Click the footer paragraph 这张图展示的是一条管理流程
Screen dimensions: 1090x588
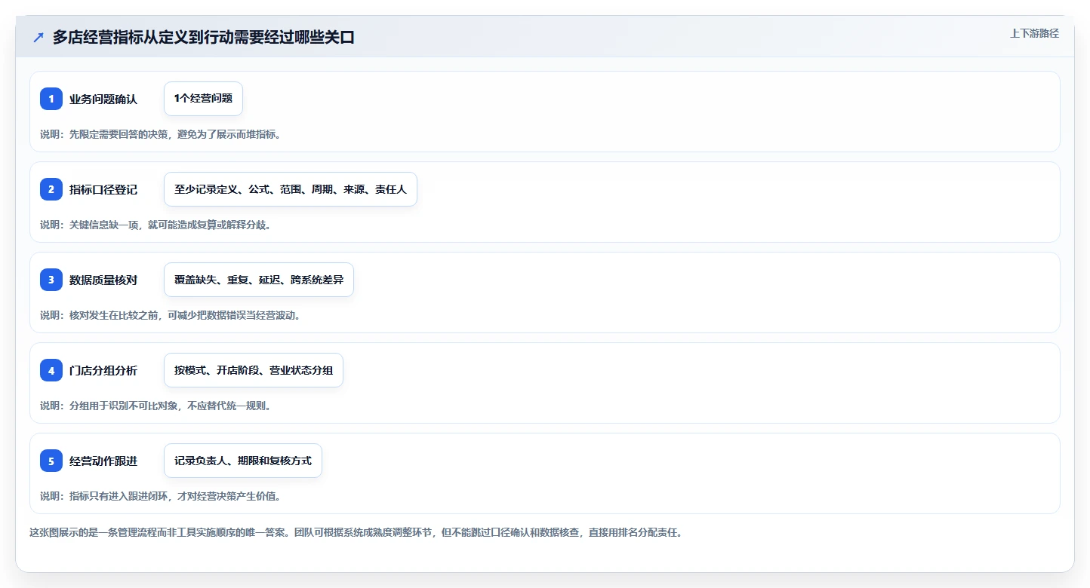click(x=356, y=532)
